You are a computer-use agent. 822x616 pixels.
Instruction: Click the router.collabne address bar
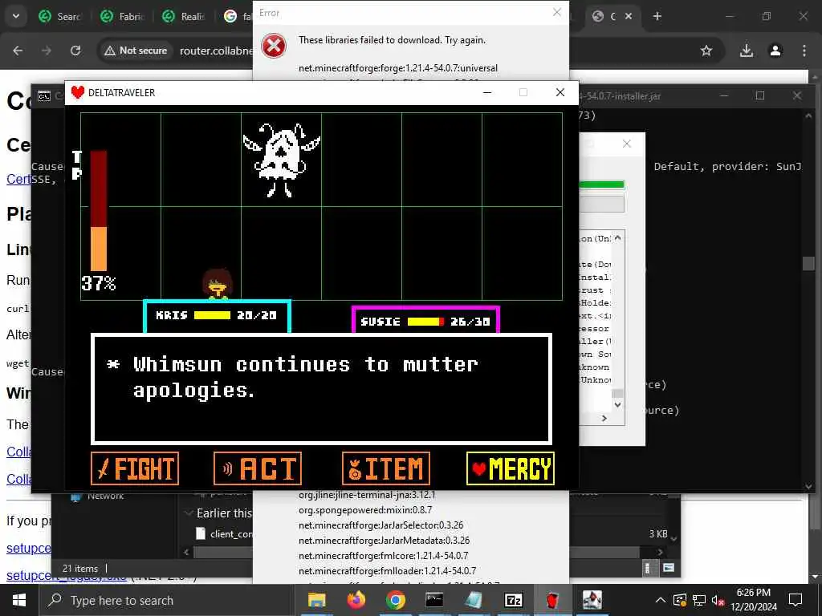(x=216, y=51)
